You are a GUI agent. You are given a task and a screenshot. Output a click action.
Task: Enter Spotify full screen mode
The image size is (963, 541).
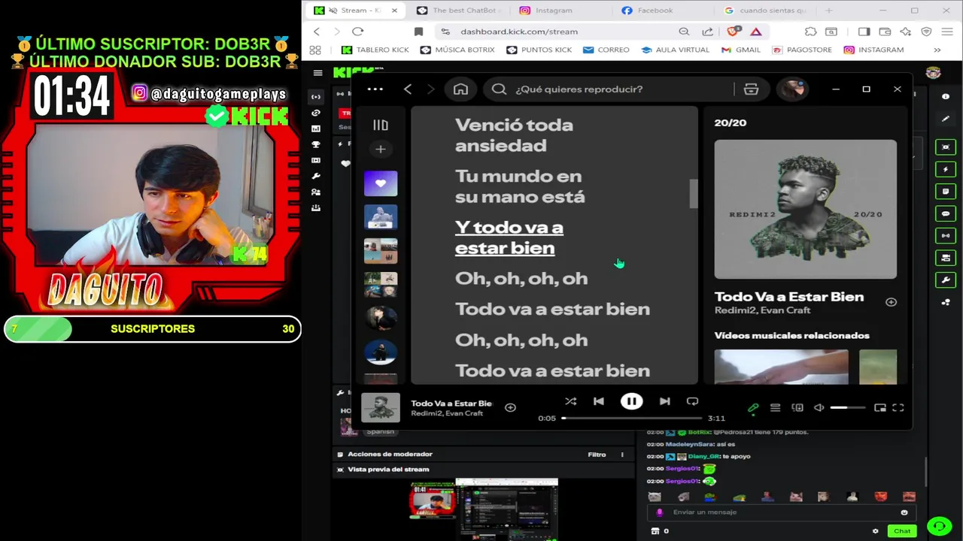click(x=898, y=408)
